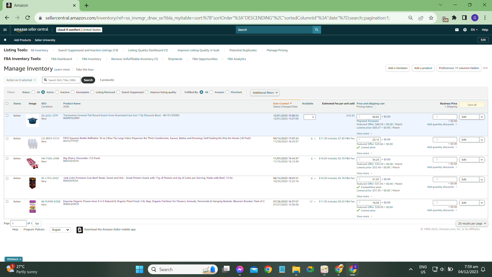492x277 pixels.
Task: Open Messenger from the taskbar
Action: (x=240, y=269)
